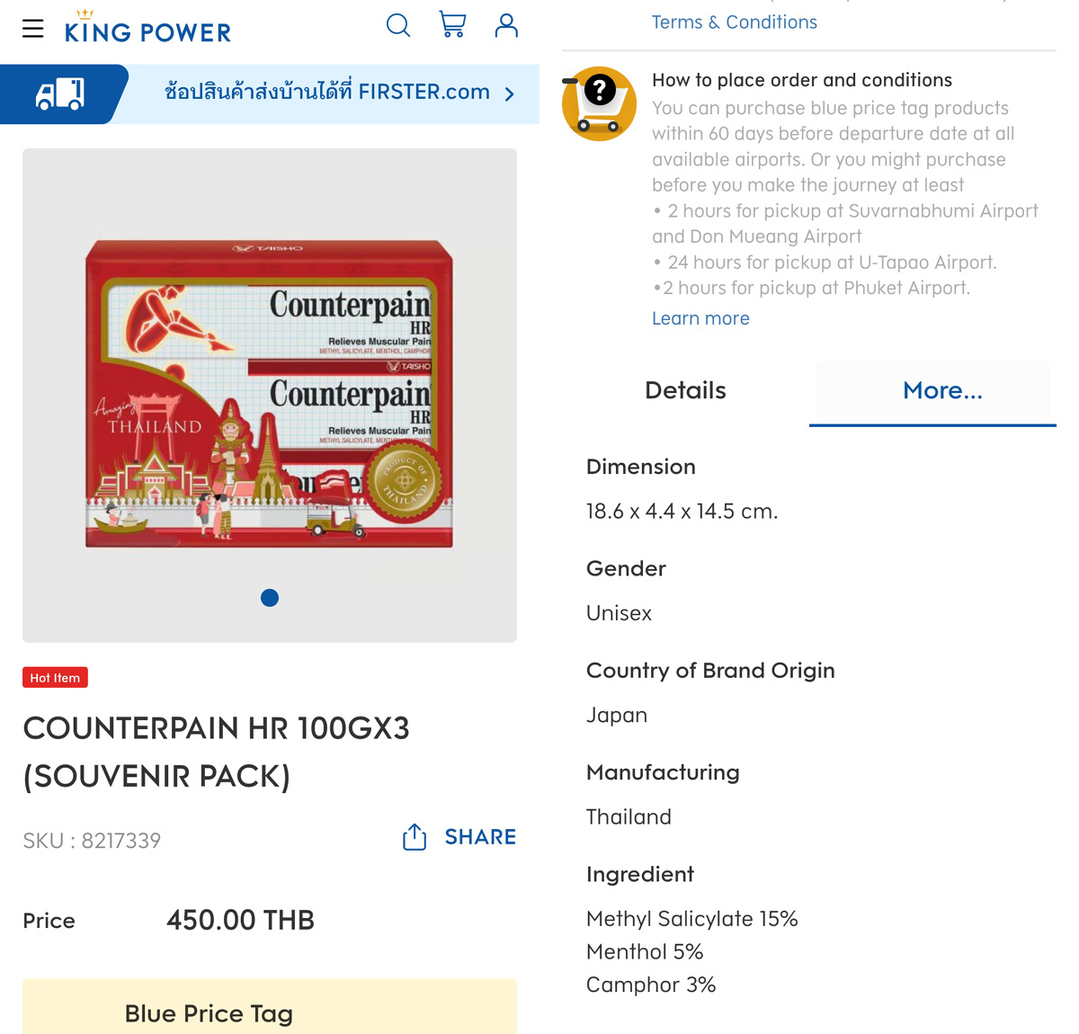Click the FIRSTER.com promo banner text
The height and width of the screenshot is (1034, 1079).
point(327,92)
